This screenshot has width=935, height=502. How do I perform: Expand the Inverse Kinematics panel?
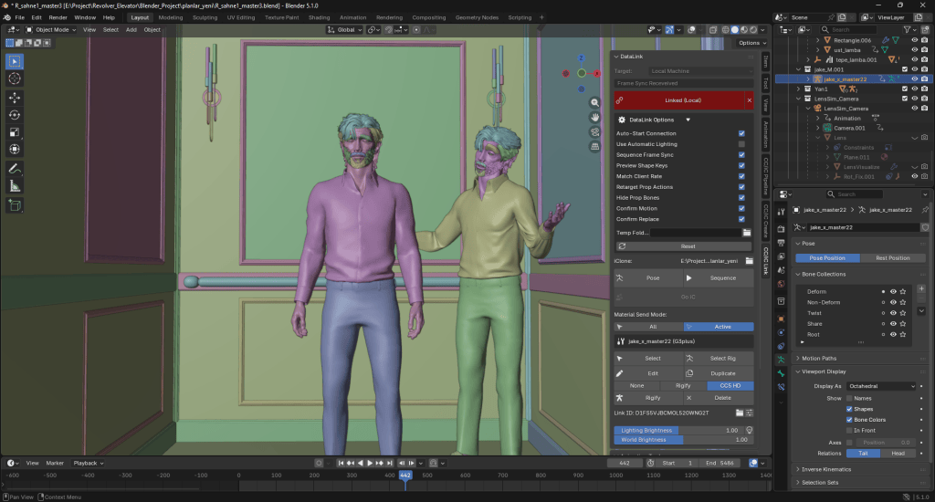(825, 469)
